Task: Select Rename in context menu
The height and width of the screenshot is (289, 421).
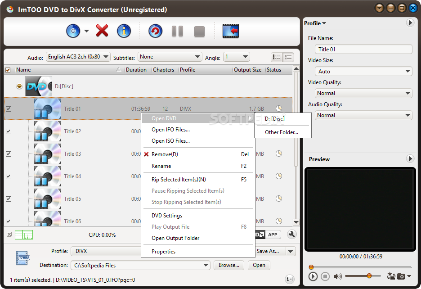Action: tap(197, 166)
